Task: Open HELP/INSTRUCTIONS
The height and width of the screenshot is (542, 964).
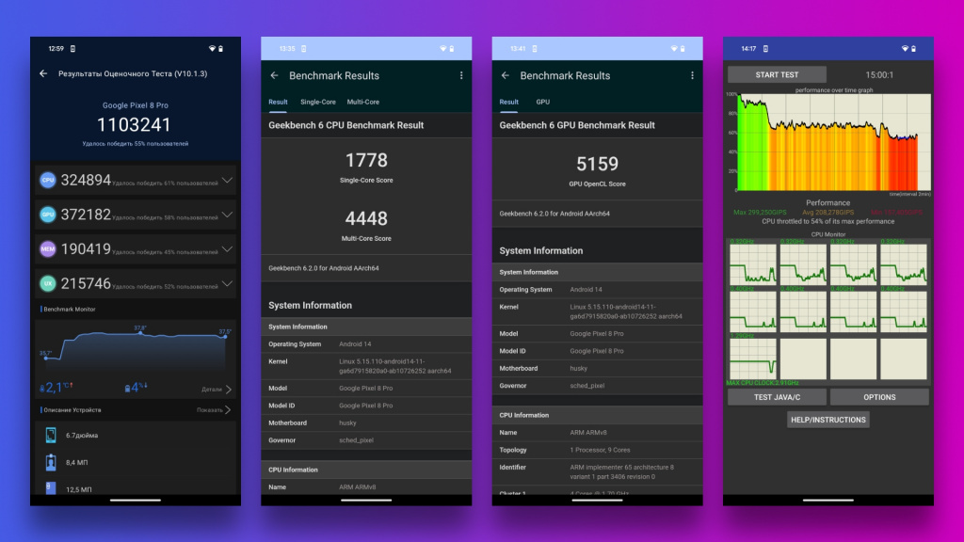Action: 828,420
